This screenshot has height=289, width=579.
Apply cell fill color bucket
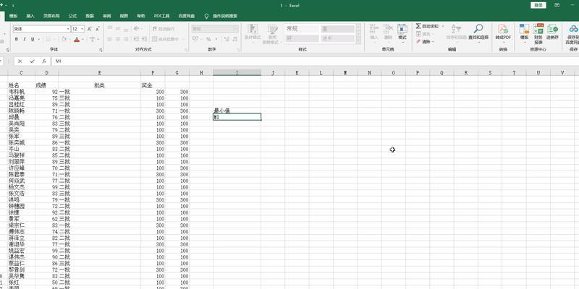point(64,39)
